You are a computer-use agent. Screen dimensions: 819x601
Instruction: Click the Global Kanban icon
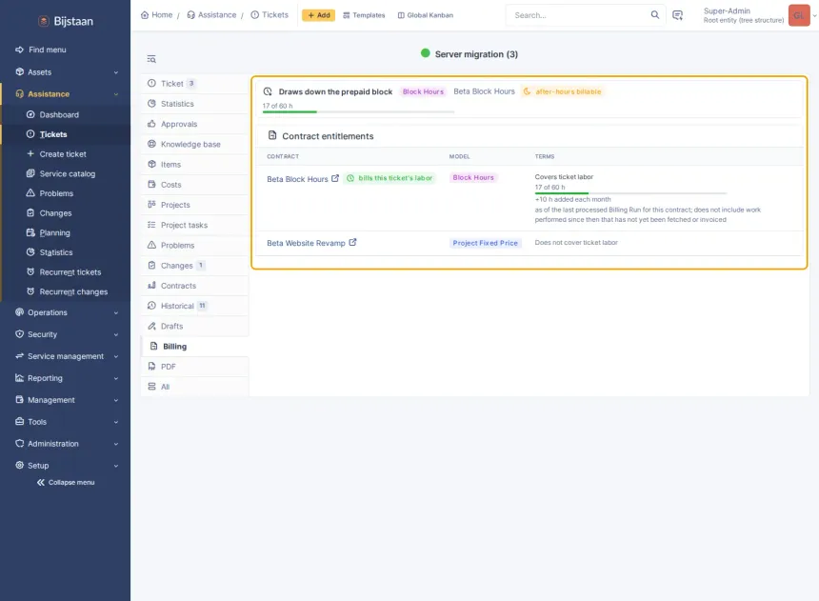click(x=401, y=15)
